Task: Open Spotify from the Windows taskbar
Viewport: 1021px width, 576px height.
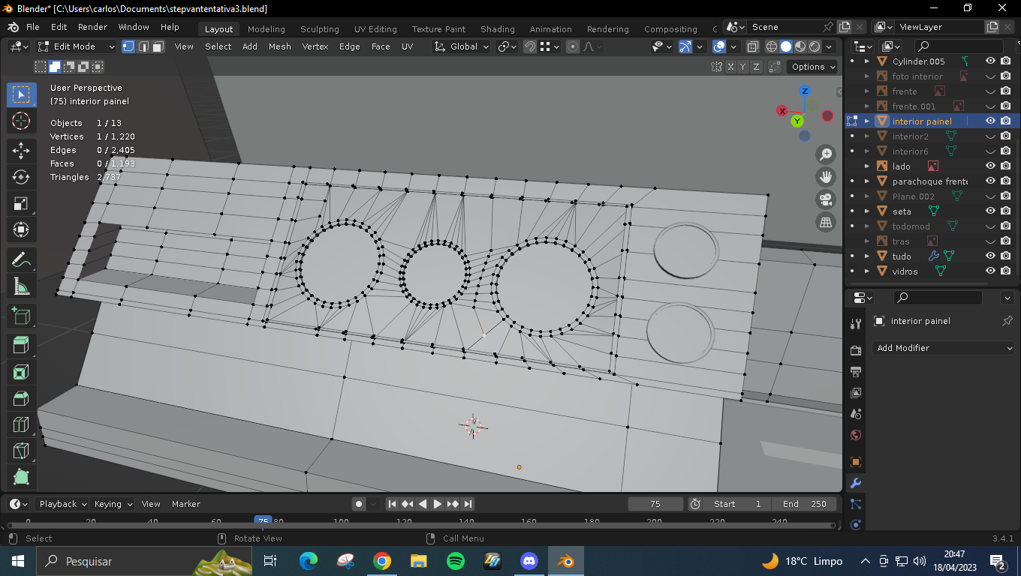Action: click(455, 561)
